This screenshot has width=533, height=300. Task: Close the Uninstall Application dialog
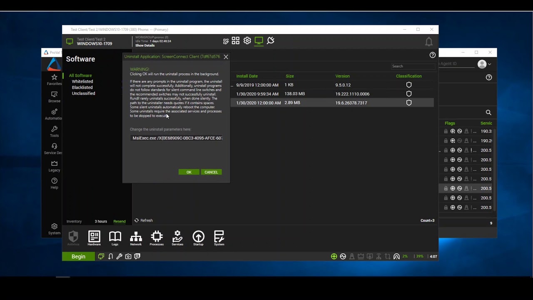(226, 57)
